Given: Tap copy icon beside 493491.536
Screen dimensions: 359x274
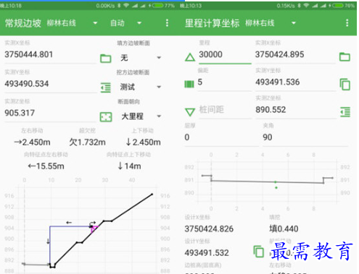Looking at the screenshot, I should tap(345, 85).
